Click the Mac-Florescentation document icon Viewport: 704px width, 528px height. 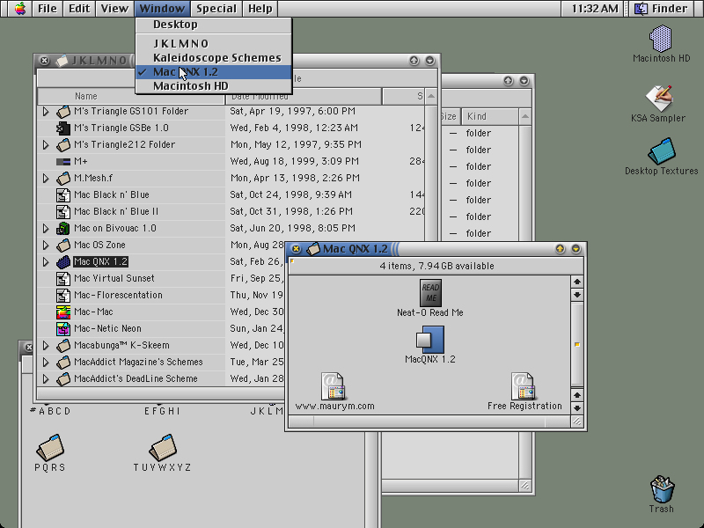coord(63,296)
